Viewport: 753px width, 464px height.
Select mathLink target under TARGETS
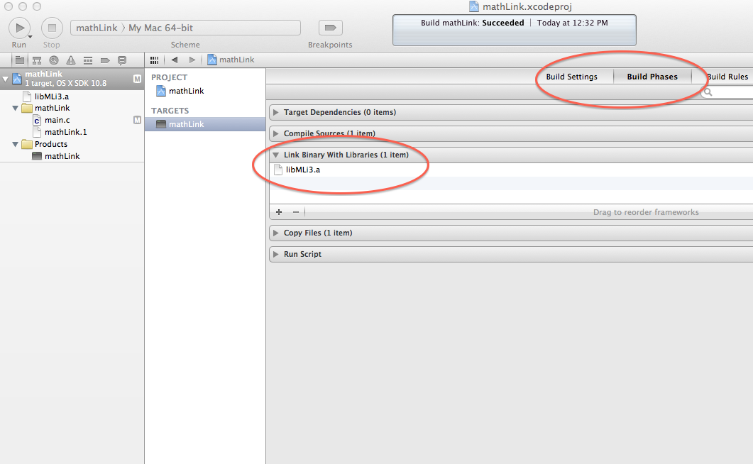click(205, 123)
